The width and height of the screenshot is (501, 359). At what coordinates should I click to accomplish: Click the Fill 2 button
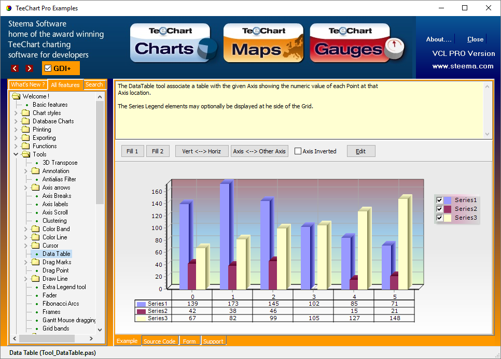pyautogui.click(x=158, y=151)
